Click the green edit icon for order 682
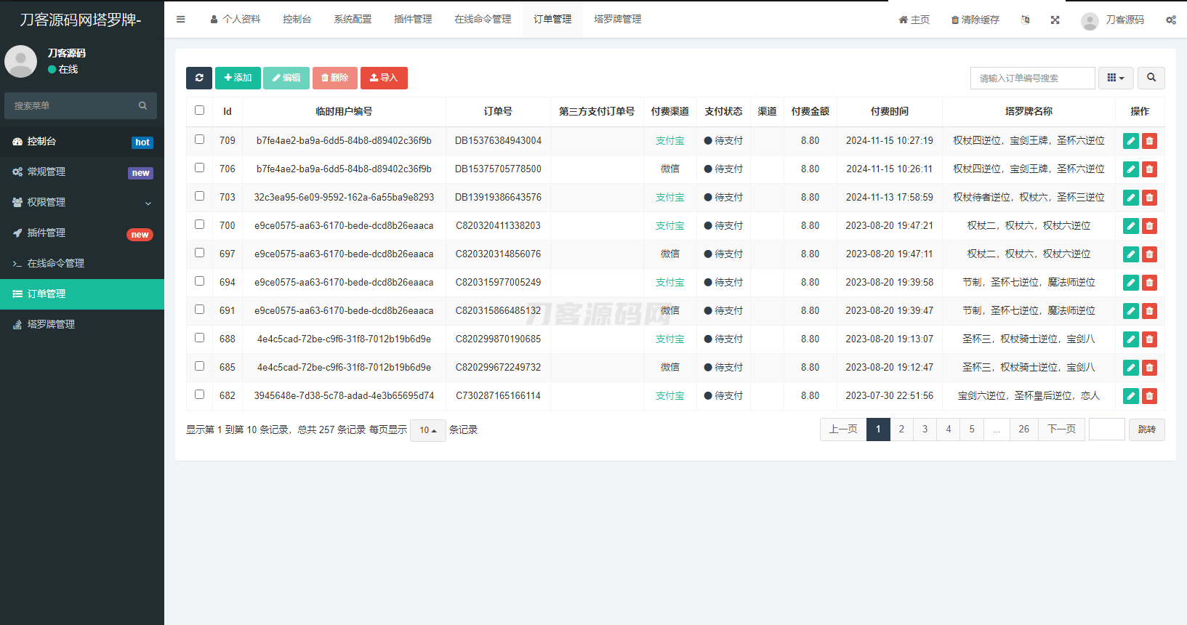 click(1130, 396)
